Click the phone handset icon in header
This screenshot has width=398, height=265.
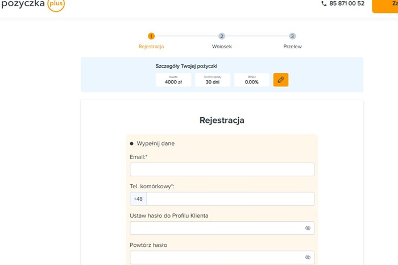(x=324, y=3)
